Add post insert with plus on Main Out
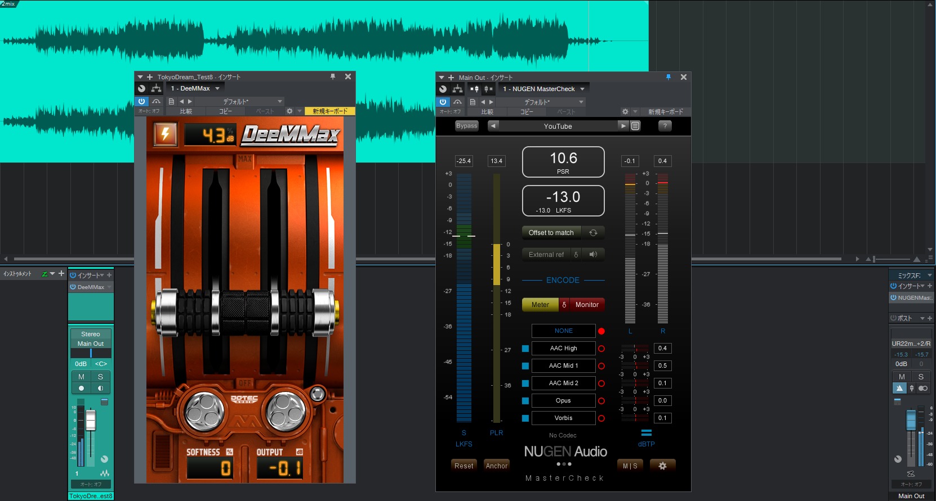 [930, 318]
